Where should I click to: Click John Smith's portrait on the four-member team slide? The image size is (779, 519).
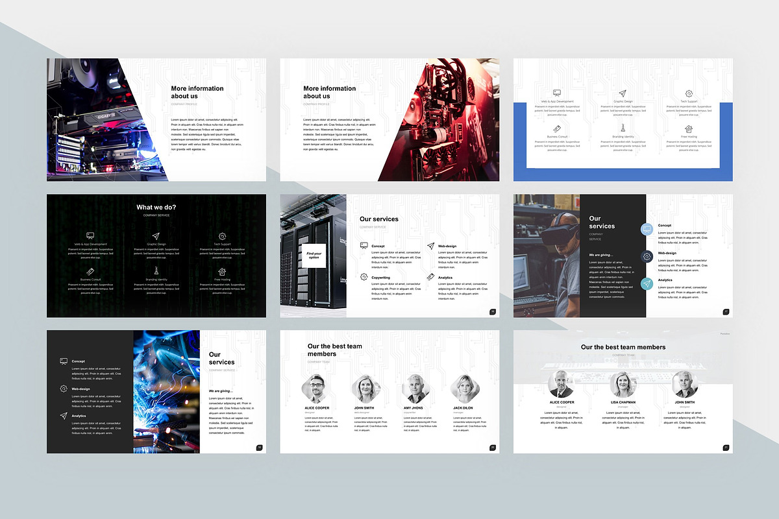click(x=366, y=389)
